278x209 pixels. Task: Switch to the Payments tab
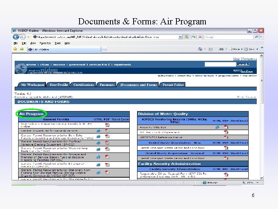(x=107, y=85)
